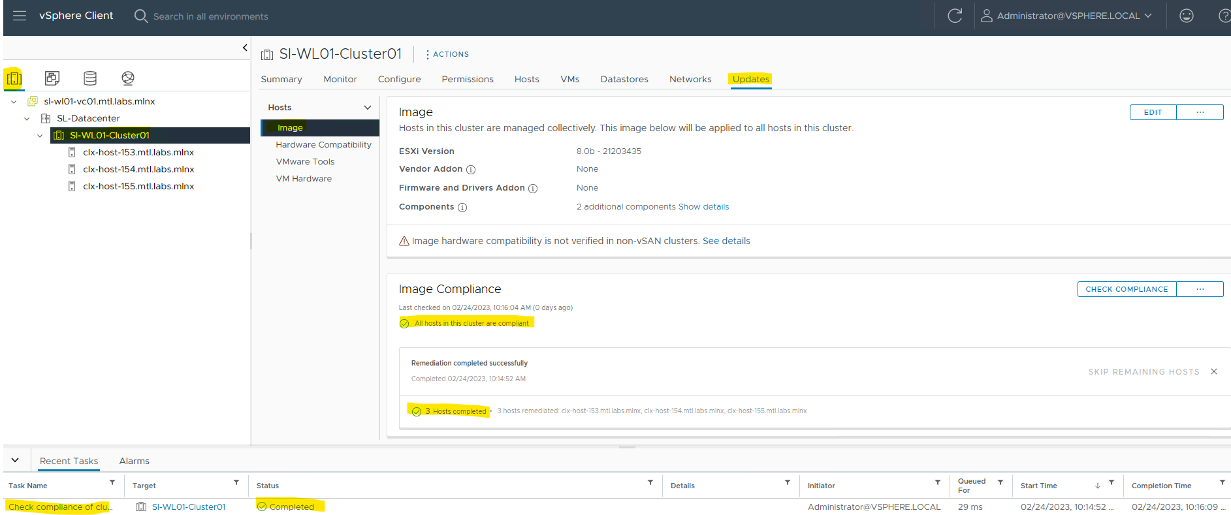Click the user account icon
This screenshot has width=1231, height=515.
(987, 16)
